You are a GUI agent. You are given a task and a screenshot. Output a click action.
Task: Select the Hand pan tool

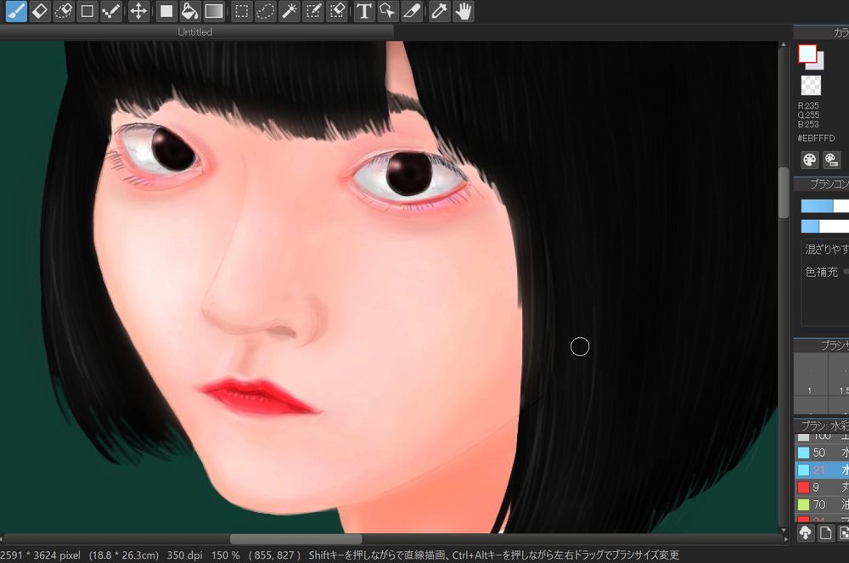(x=464, y=11)
